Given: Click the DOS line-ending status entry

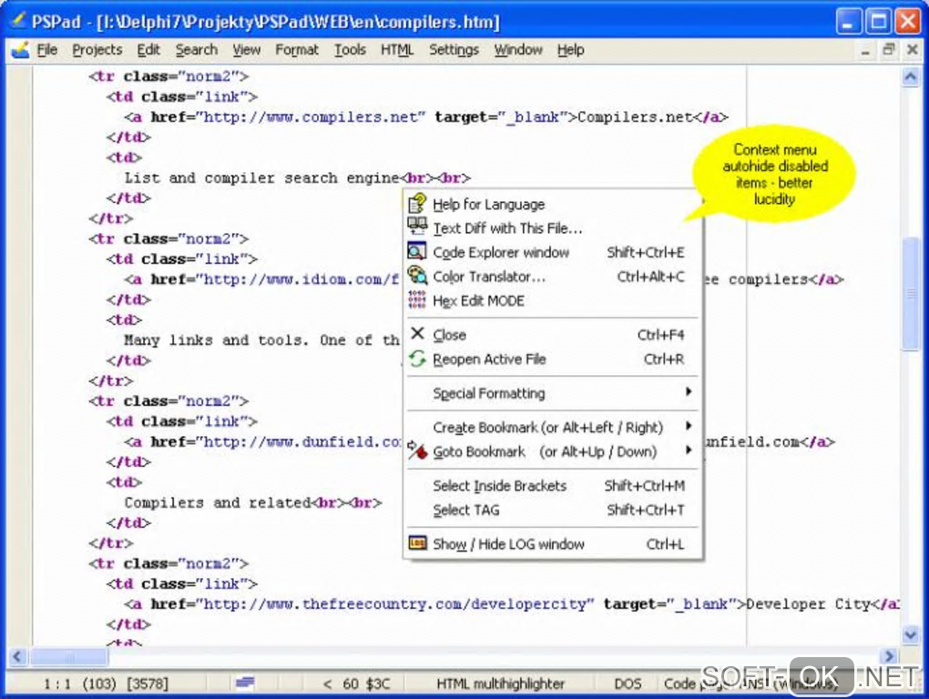Looking at the screenshot, I should tap(628, 684).
